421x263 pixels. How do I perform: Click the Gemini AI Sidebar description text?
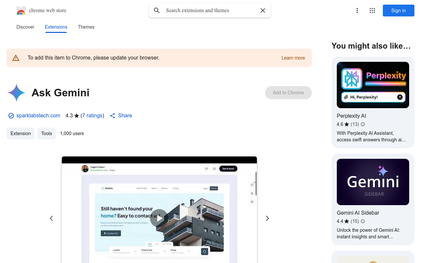pyautogui.click(x=368, y=233)
